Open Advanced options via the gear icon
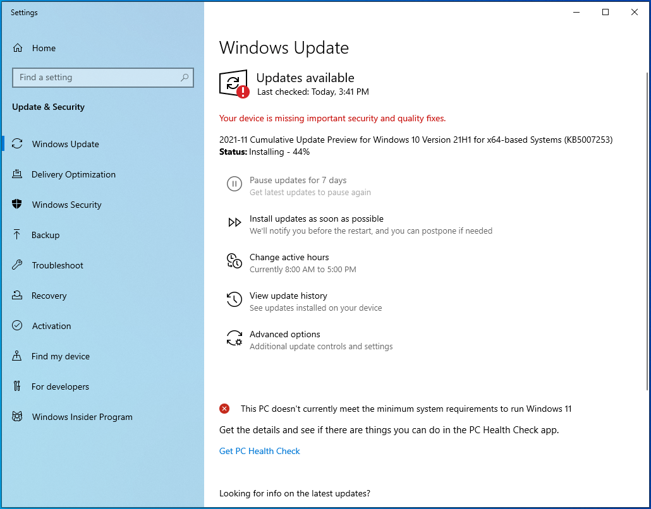 (x=234, y=338)
